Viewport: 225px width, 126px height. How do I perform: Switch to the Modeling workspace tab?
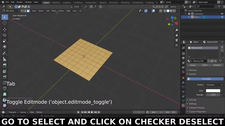56,2
